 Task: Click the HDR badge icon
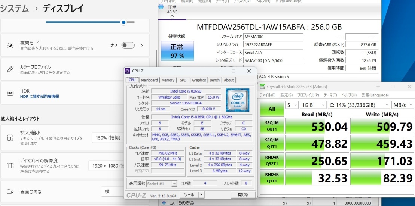tap(10, 93)
